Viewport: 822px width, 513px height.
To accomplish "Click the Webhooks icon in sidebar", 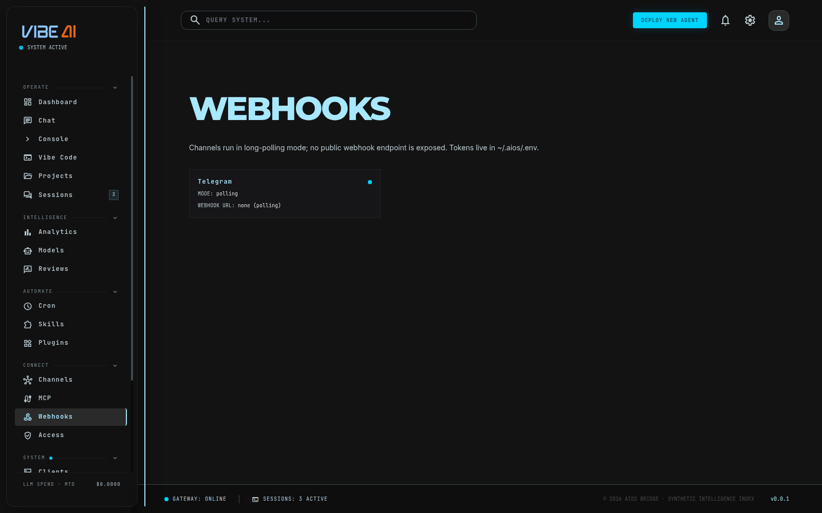I will tap(28, 417).
